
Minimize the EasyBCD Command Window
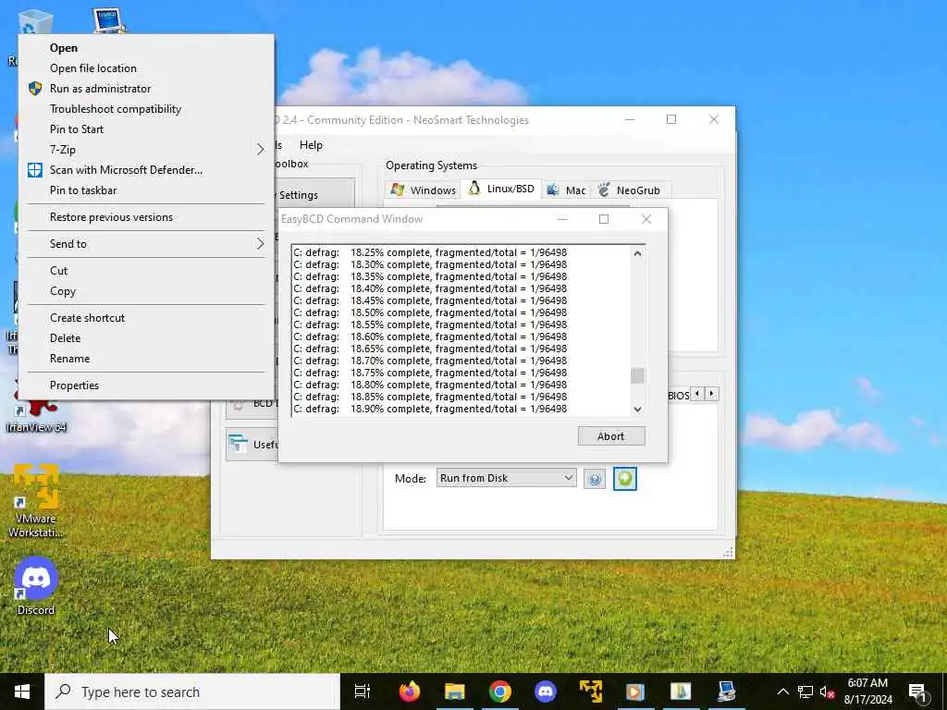click(563, 219)
